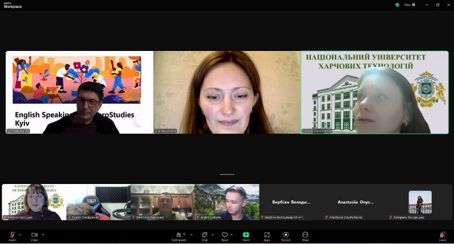The height and width of the screenshot is (244, 454).
Task: Select the center woman's video tile
Action: 227,92
